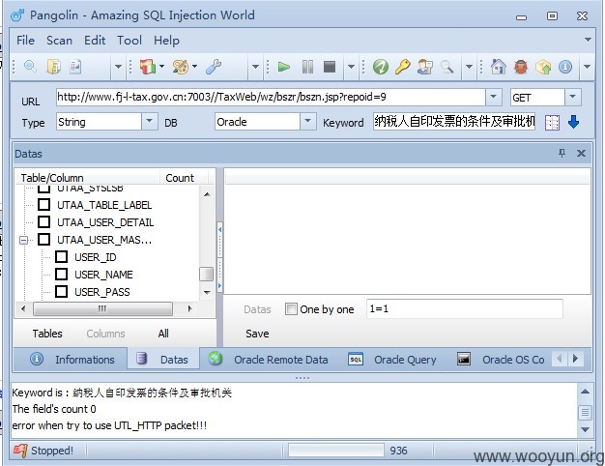Screen dimensions: 605x466
Task: Open the wrench settings icon
Action: (x=214, y=67)
